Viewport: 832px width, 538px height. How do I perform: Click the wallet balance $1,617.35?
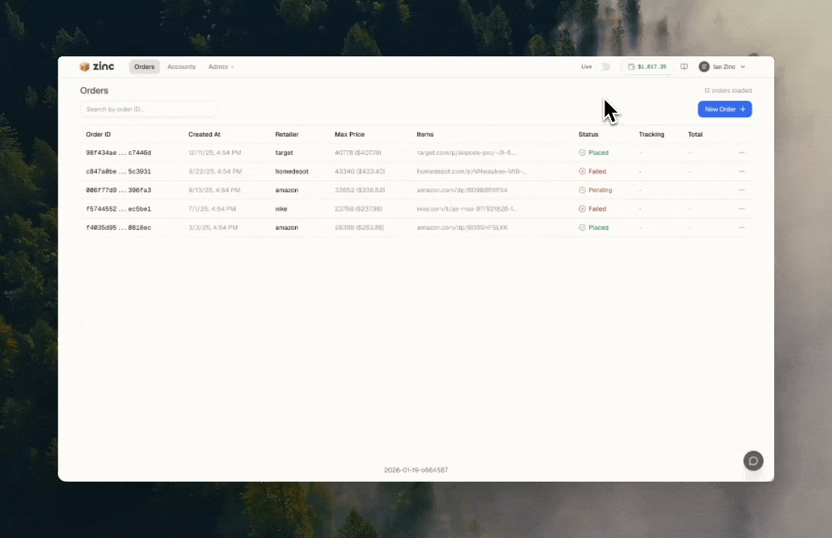(x=647, y=67)
